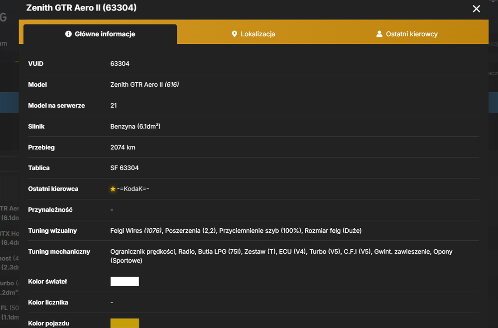Click the Ostatni kierowca label
Viewport: 498px width, 328px height.
pos(53,189)
